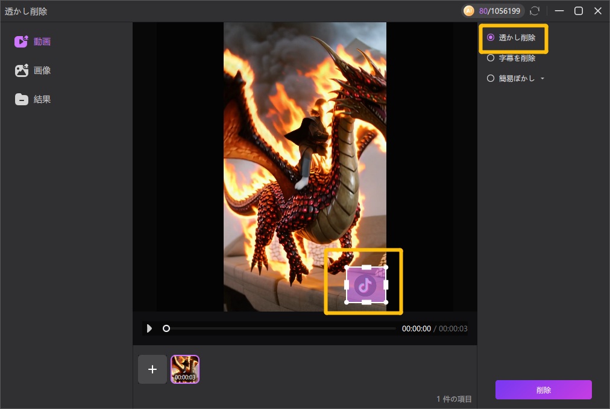The width and height of the screenshot is (610, 409).
Task: Select the 字幕を削除 radio option
Action: [491, 58]
